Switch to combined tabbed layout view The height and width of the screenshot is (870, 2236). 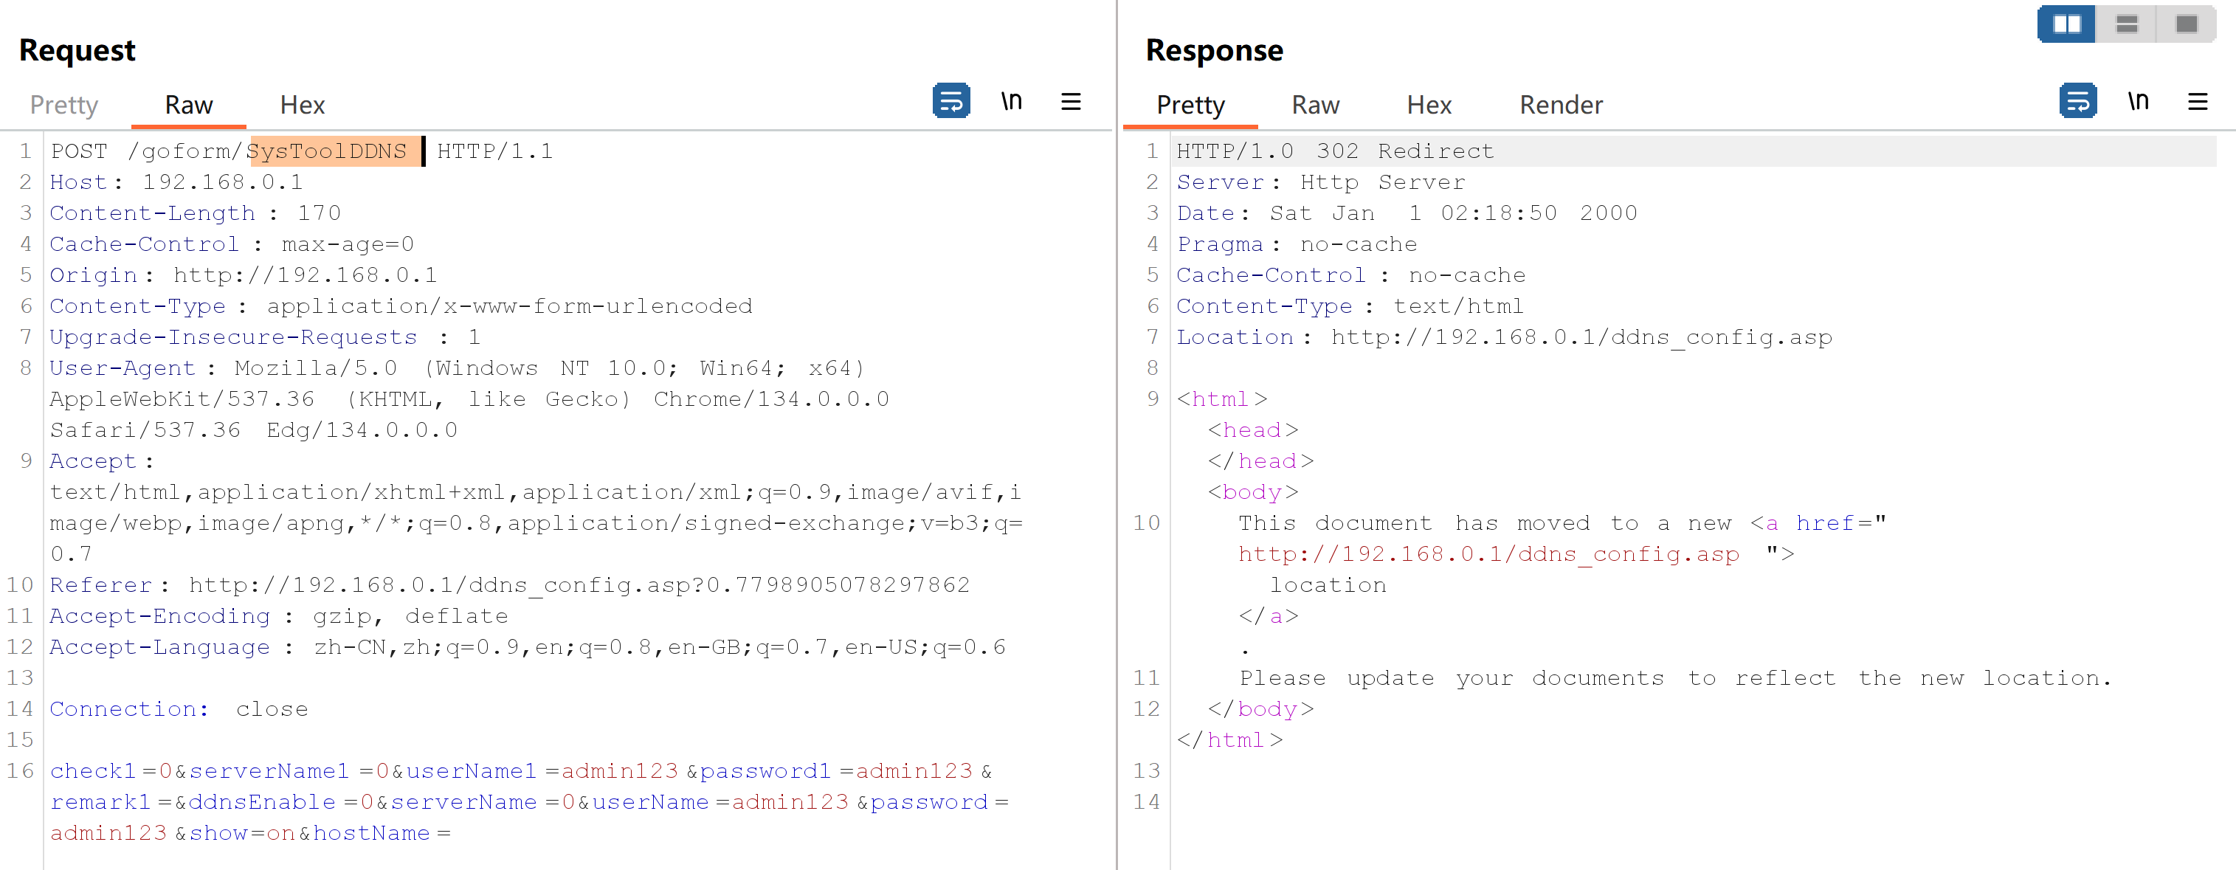point(2186,24)
